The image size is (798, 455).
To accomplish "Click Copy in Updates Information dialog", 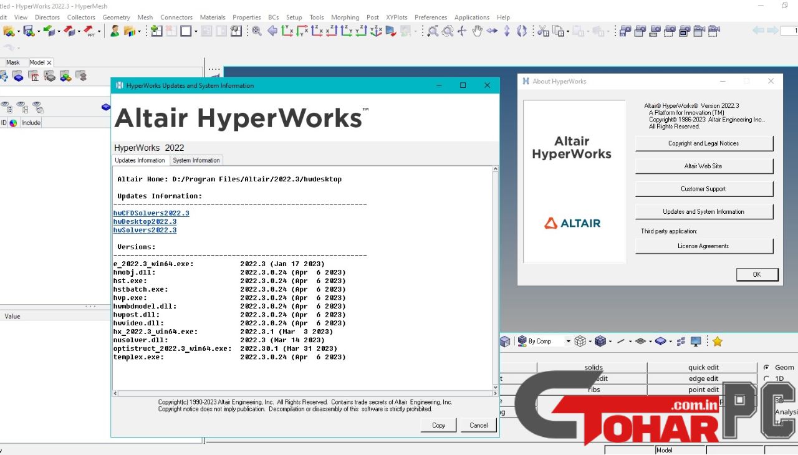I will pos(439,425).
